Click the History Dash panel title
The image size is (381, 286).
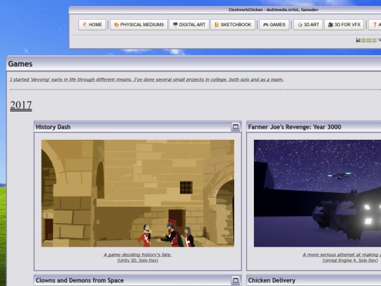click(x=53, y=127)
